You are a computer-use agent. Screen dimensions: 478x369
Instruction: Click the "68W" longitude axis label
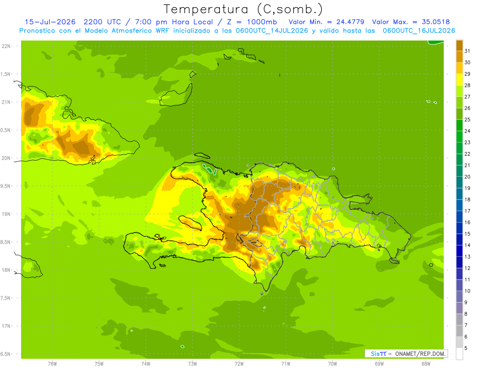click(x=426, y=364)
